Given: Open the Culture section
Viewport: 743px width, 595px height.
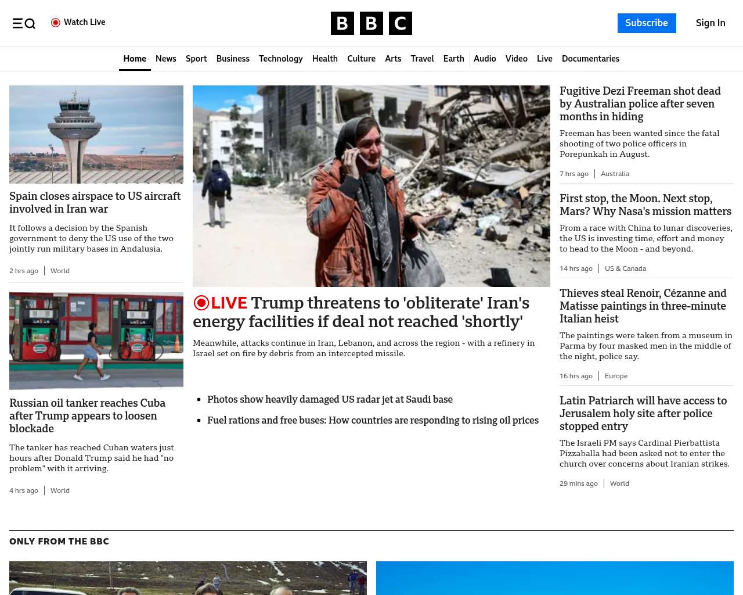Looking at the screenshot, I should [x=361, y=59].
